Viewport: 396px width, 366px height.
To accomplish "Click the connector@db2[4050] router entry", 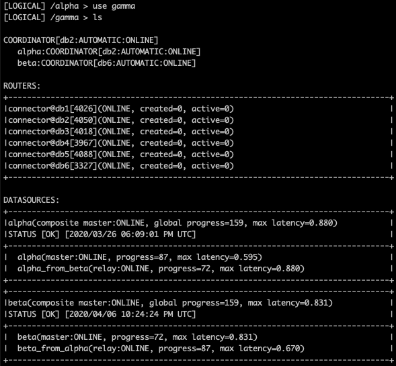I will [x=121, y=120].
